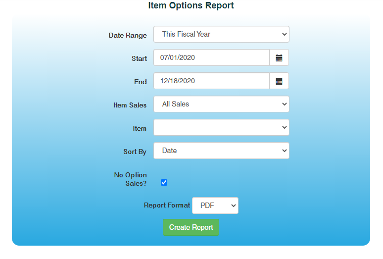Click the Report Format label
The width and height of the screenshot is (383, 259).
(x=167, y=206)
